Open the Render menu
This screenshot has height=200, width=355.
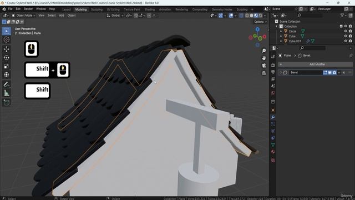tap(28, 9)
